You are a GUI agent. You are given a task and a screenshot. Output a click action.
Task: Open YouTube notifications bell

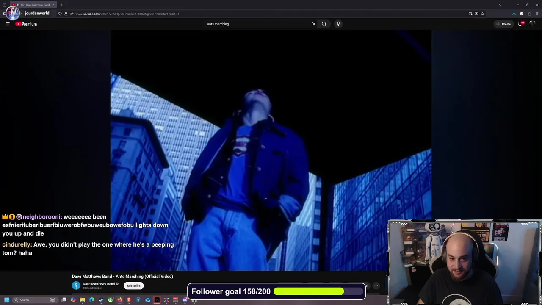[x=520, y=24]
